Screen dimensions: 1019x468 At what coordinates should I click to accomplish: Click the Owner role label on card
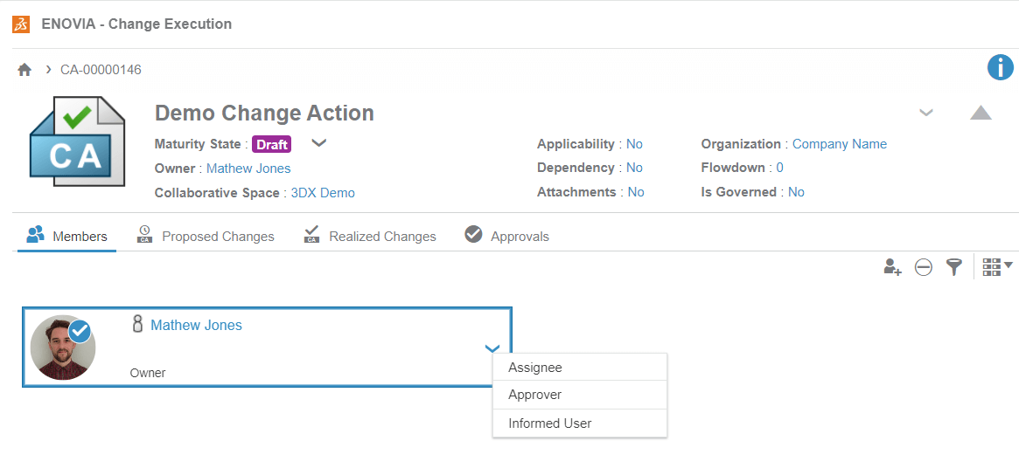(x=148, y=373)
